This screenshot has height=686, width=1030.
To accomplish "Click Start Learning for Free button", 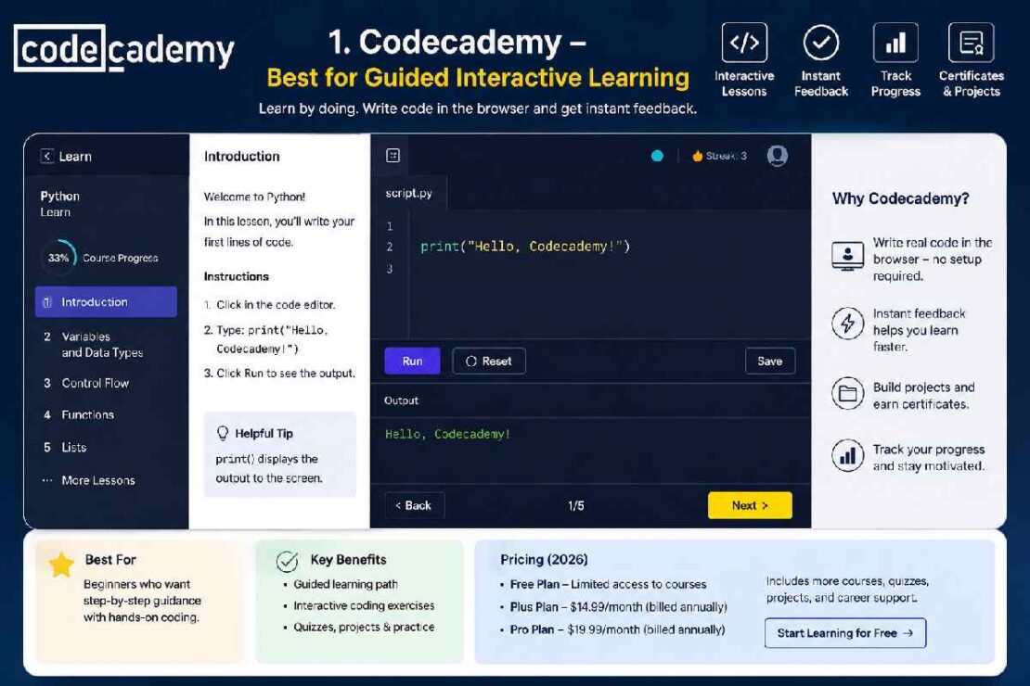I will coord(844,633).
